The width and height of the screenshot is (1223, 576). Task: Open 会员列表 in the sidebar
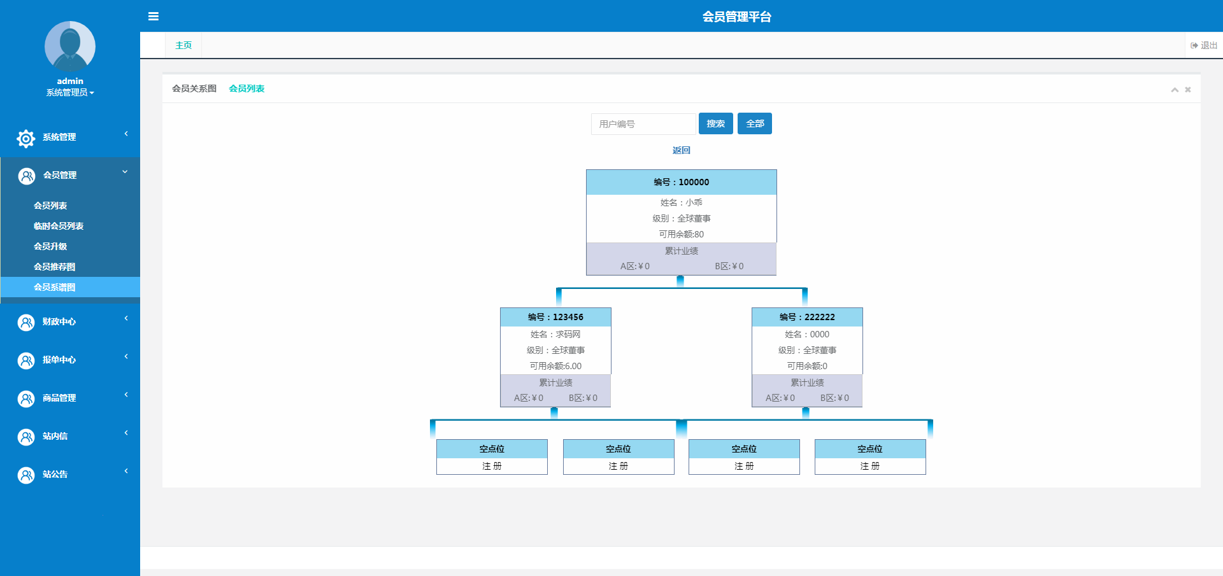(50, 206)
